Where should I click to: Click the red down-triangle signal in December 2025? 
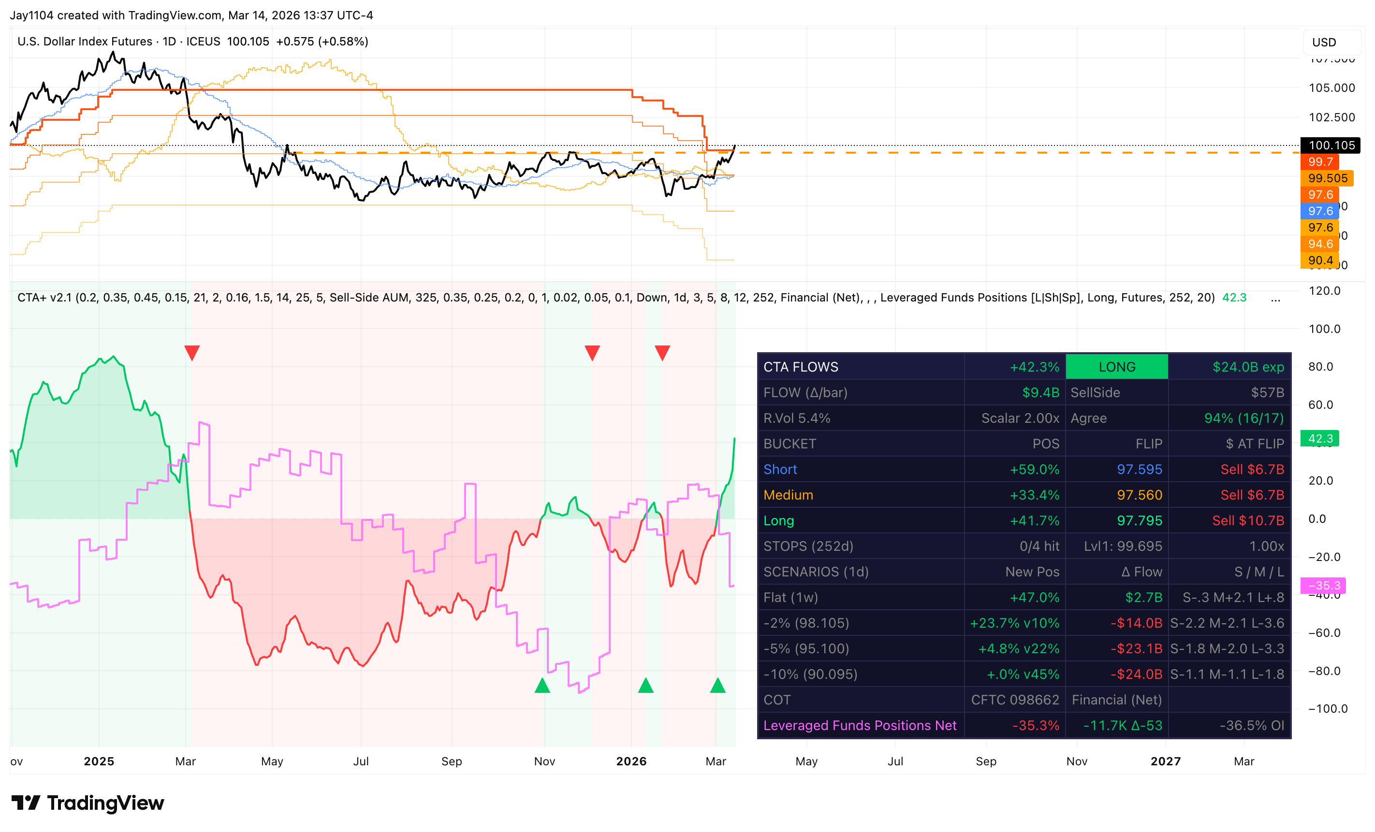pyautogui.click(x=592, y=352)
